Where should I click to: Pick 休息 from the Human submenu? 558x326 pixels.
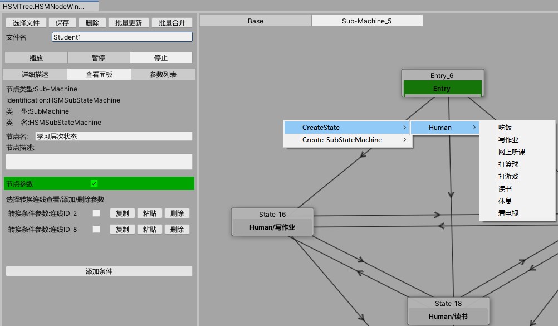coord(517,201)
